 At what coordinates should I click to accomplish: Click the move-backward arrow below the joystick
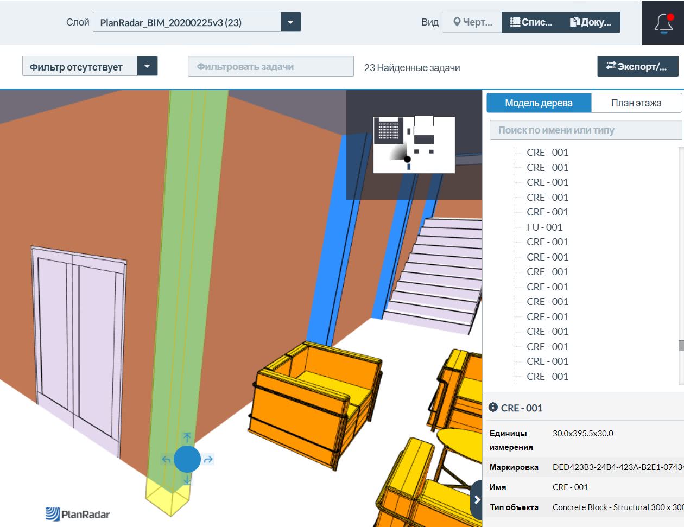(187, 480)
